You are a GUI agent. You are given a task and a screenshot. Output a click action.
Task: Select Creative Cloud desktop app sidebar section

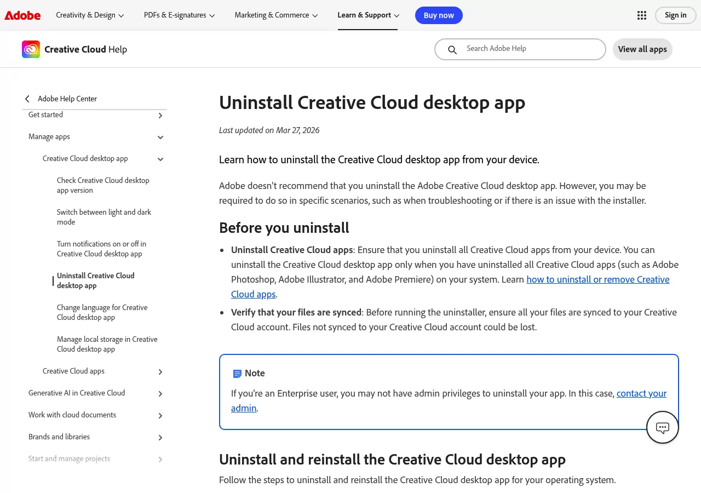[x=85, y=159]
